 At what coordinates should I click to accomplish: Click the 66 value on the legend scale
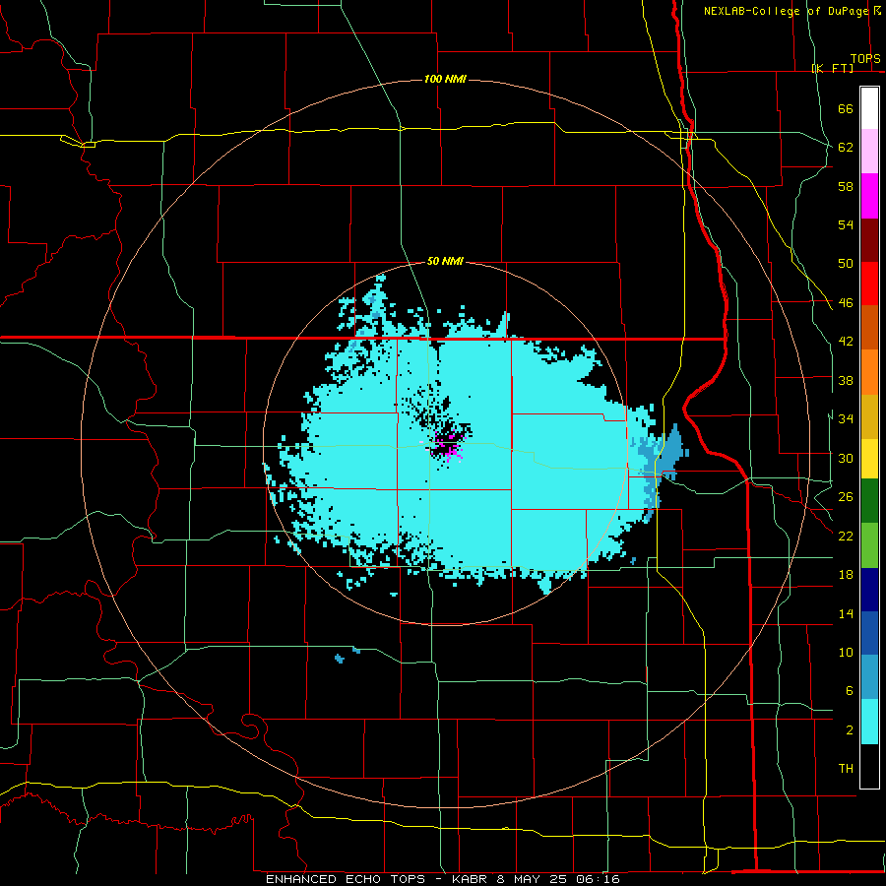pyautogui.click(x=846, y=108)
